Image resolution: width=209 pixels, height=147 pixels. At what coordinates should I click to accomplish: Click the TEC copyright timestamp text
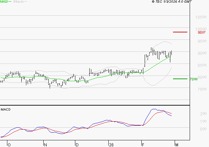(x=172, y=2)
